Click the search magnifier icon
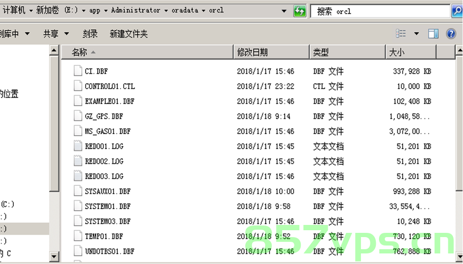 [458, 11]
